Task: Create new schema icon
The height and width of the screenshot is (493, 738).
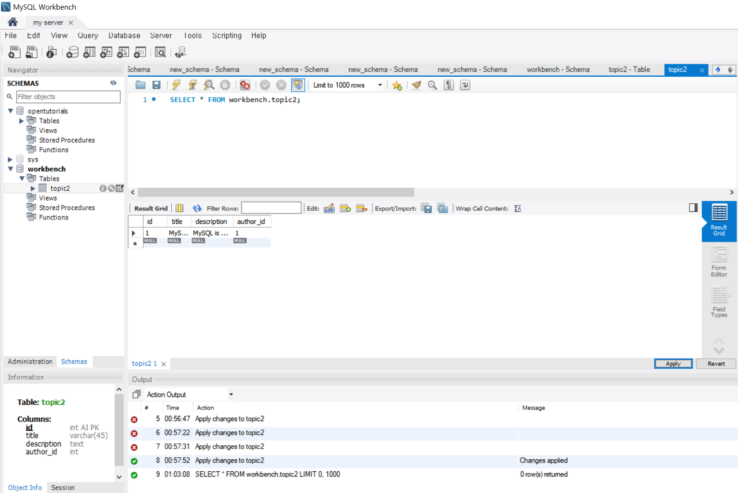Action: (72, 52)
